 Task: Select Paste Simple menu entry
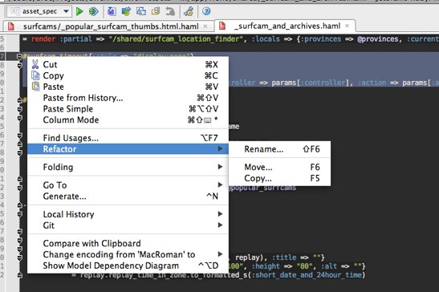(128, 109)
